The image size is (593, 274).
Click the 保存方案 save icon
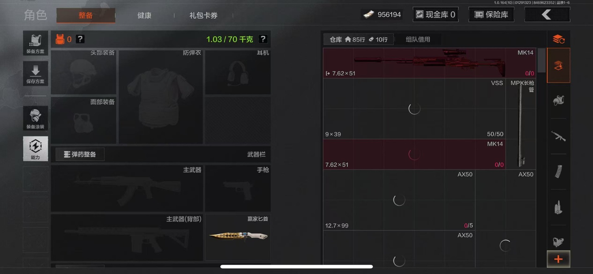pyautogui.click(x=35, y=74)
